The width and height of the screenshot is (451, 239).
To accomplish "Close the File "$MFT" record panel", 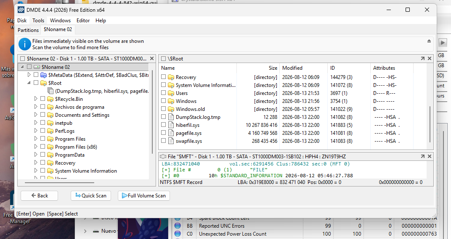I will pyautogui.click(x=430, y=157).
